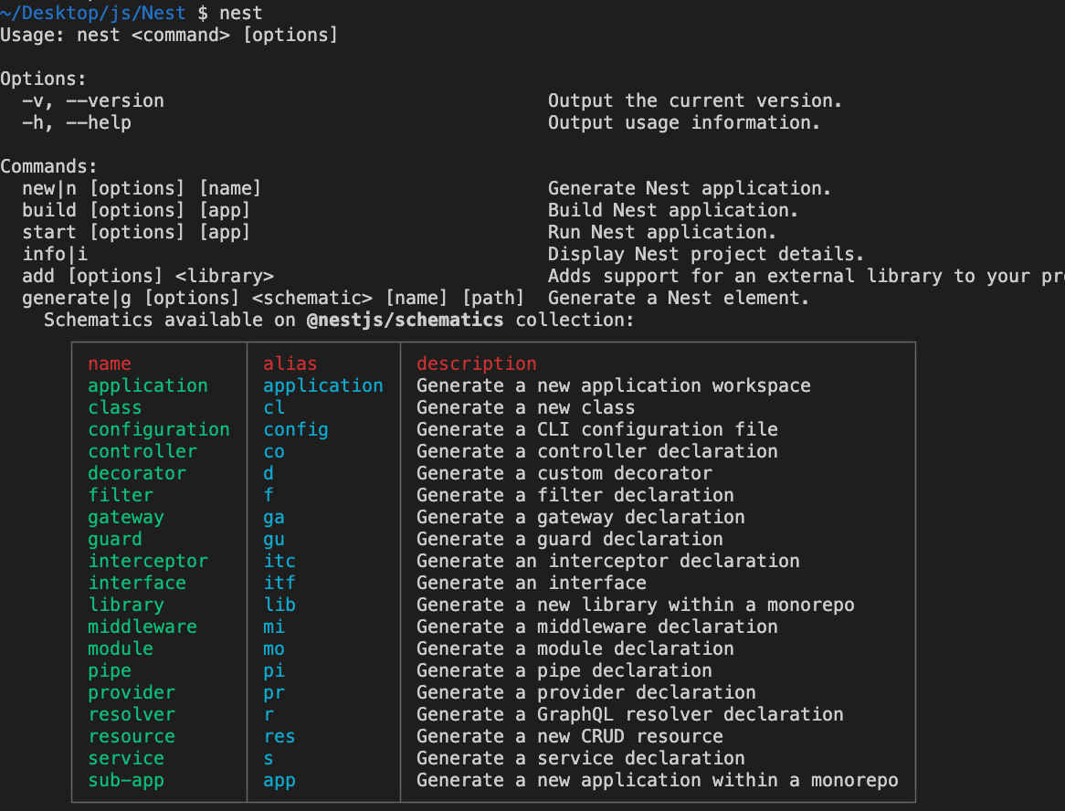Click the 'mi' alias

[x=274, y=627]
